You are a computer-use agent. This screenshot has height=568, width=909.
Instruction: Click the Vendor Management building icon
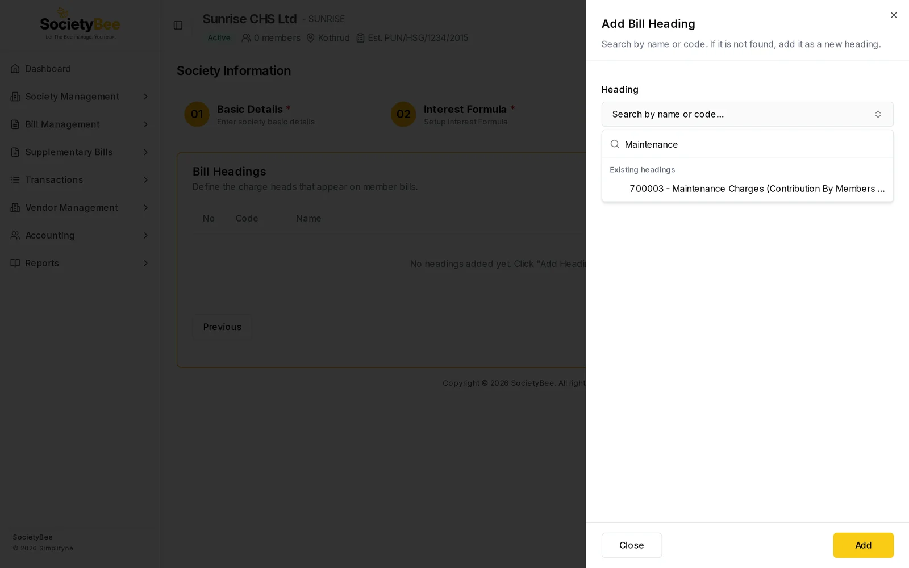[15, 208]
